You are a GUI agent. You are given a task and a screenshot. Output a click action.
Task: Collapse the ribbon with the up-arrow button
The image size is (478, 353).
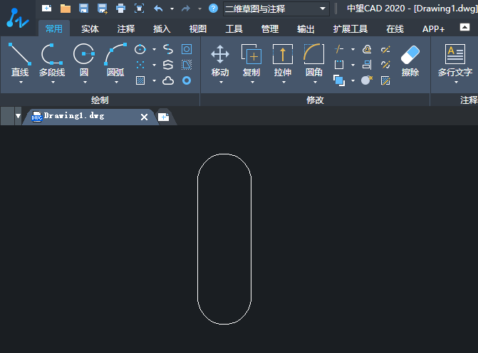pyautogui.click(x=464, y=27)
